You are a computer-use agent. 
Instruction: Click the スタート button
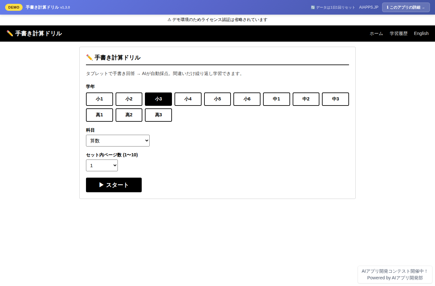pos(114,185)
